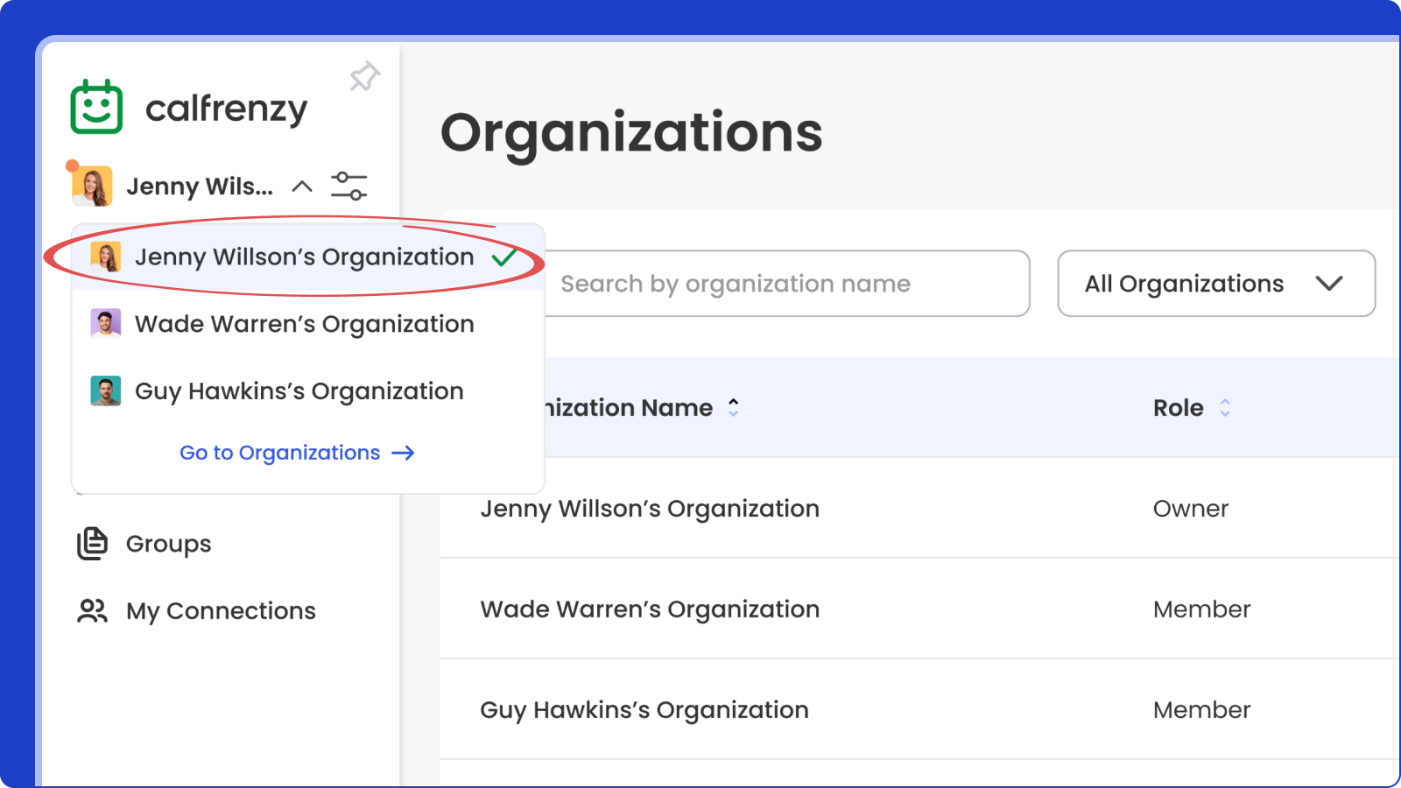Focus the Search by organization name field

click(785, 284)
